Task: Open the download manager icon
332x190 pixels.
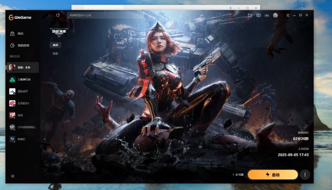Action: tap(267, 15)
